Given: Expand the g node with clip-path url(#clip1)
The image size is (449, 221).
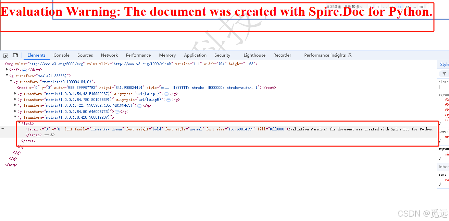Looking at the screenshot, I should click(15, 93).
